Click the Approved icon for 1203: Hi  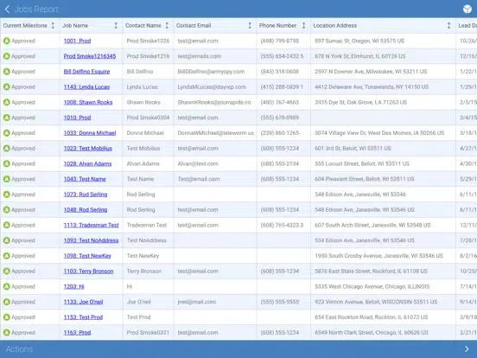click(7, 286)
